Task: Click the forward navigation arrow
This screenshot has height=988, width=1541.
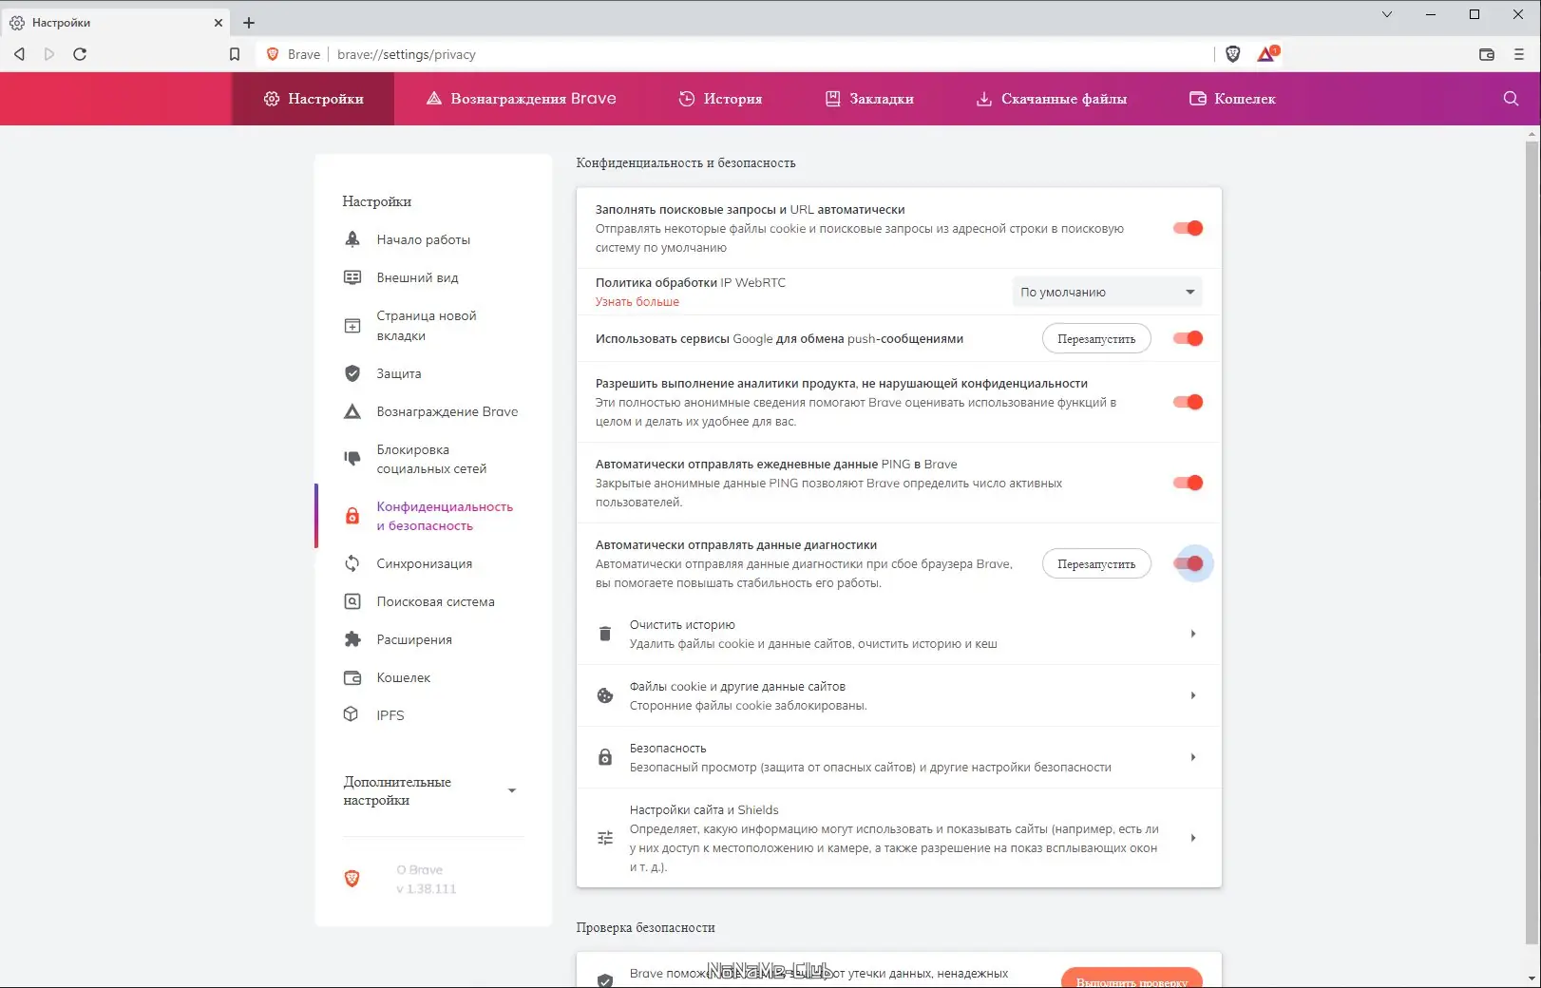Action: click(x=49, y=54)
